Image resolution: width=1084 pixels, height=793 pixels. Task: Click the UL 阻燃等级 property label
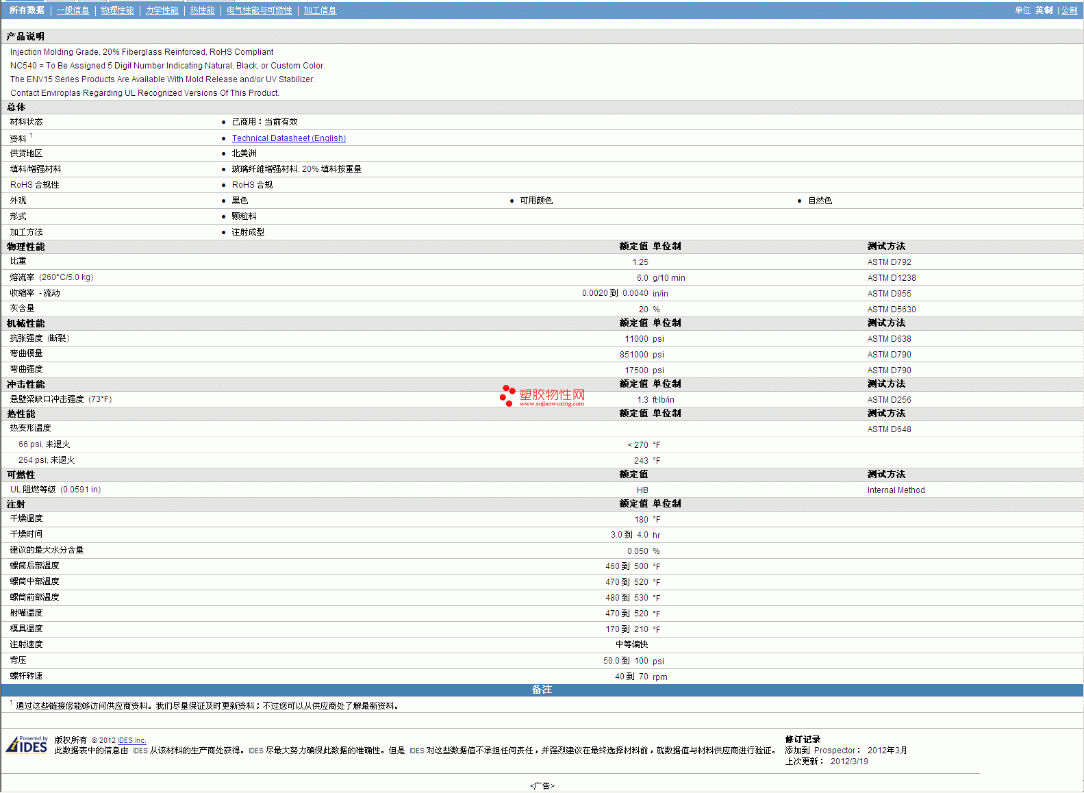[x=55, y=490]
